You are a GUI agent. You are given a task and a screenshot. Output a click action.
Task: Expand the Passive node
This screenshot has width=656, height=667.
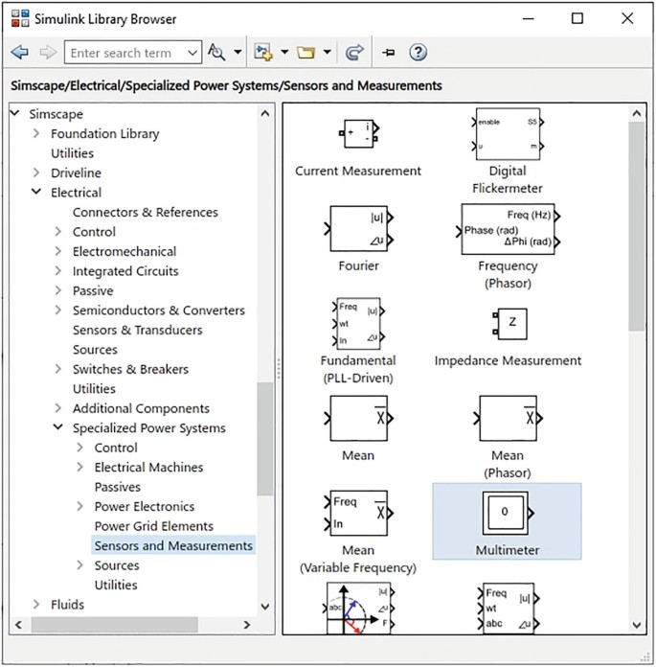coord(58,290)
